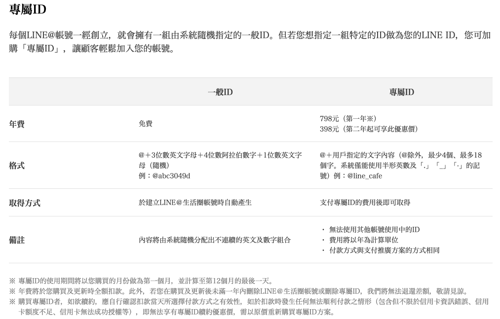Image resolution: width=500 pixels, height=319 pixels.
Task: Select the 專屬ID column header in table
Action: click(x=401, y=92)
